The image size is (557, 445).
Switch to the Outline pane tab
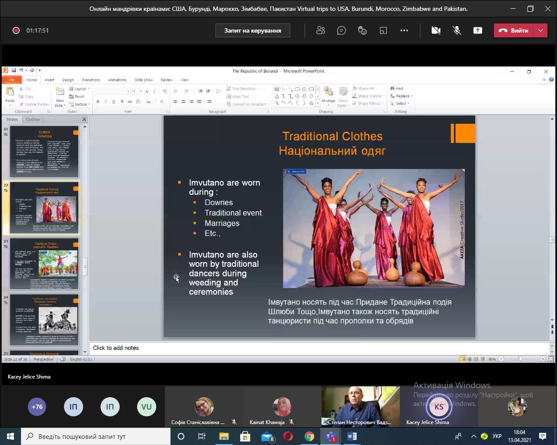tap(33, 120)
